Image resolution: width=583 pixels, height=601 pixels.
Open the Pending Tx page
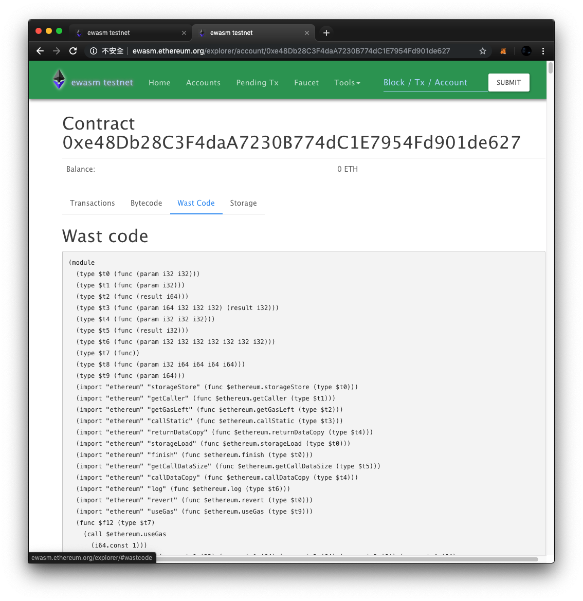click(x=257, y=83)
